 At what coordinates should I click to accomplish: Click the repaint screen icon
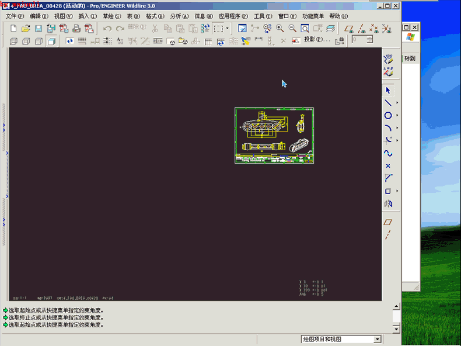242,28
